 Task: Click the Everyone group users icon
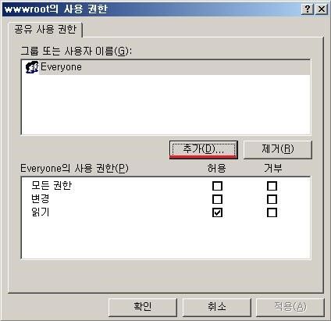point(31,67)
